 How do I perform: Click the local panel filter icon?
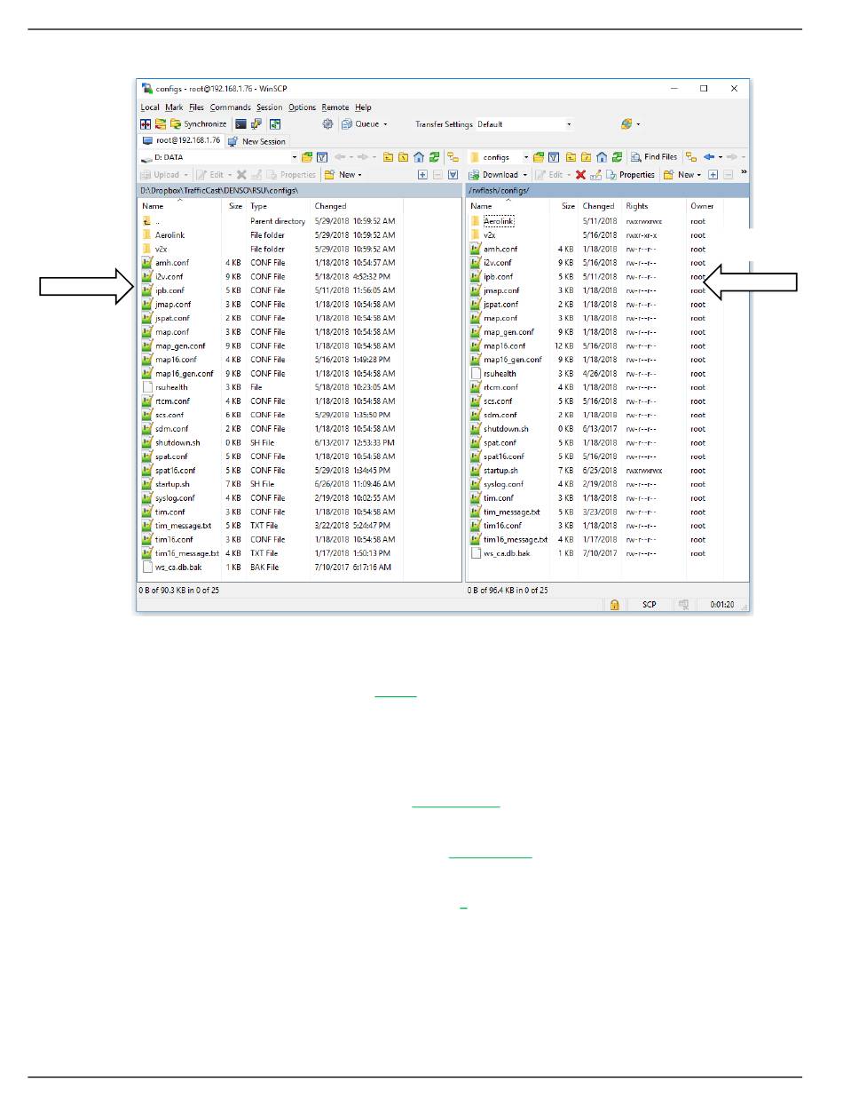point(322,157)
